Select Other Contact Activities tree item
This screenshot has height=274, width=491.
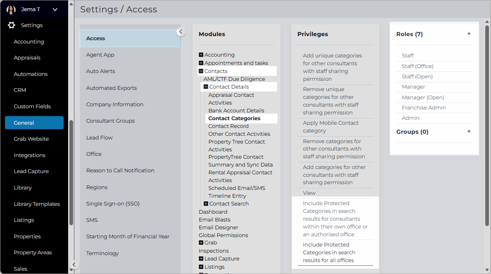coord(239,134)
